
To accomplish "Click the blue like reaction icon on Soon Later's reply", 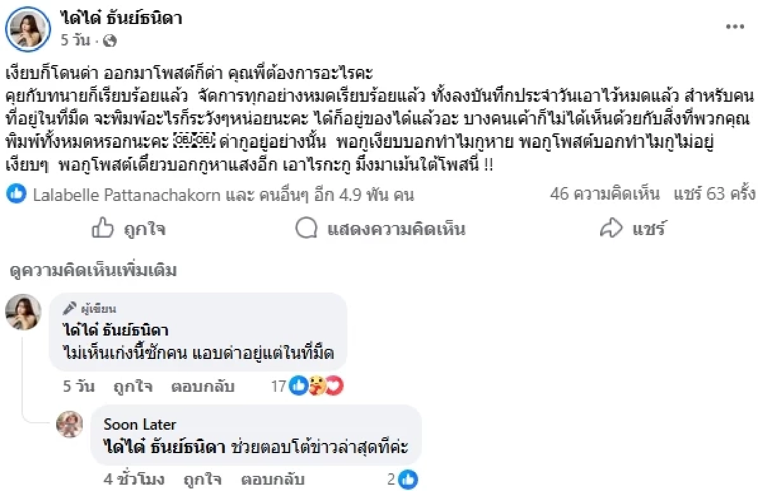I will (409, 480).
